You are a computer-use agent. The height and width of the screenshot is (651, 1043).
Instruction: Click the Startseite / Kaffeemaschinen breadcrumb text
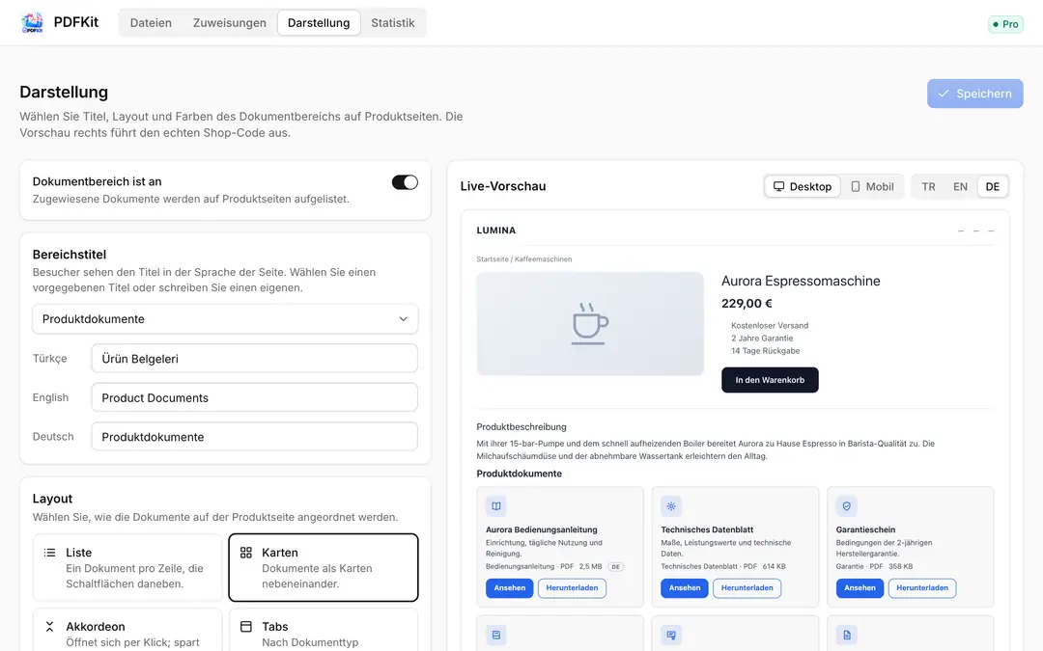coord(524,259)
